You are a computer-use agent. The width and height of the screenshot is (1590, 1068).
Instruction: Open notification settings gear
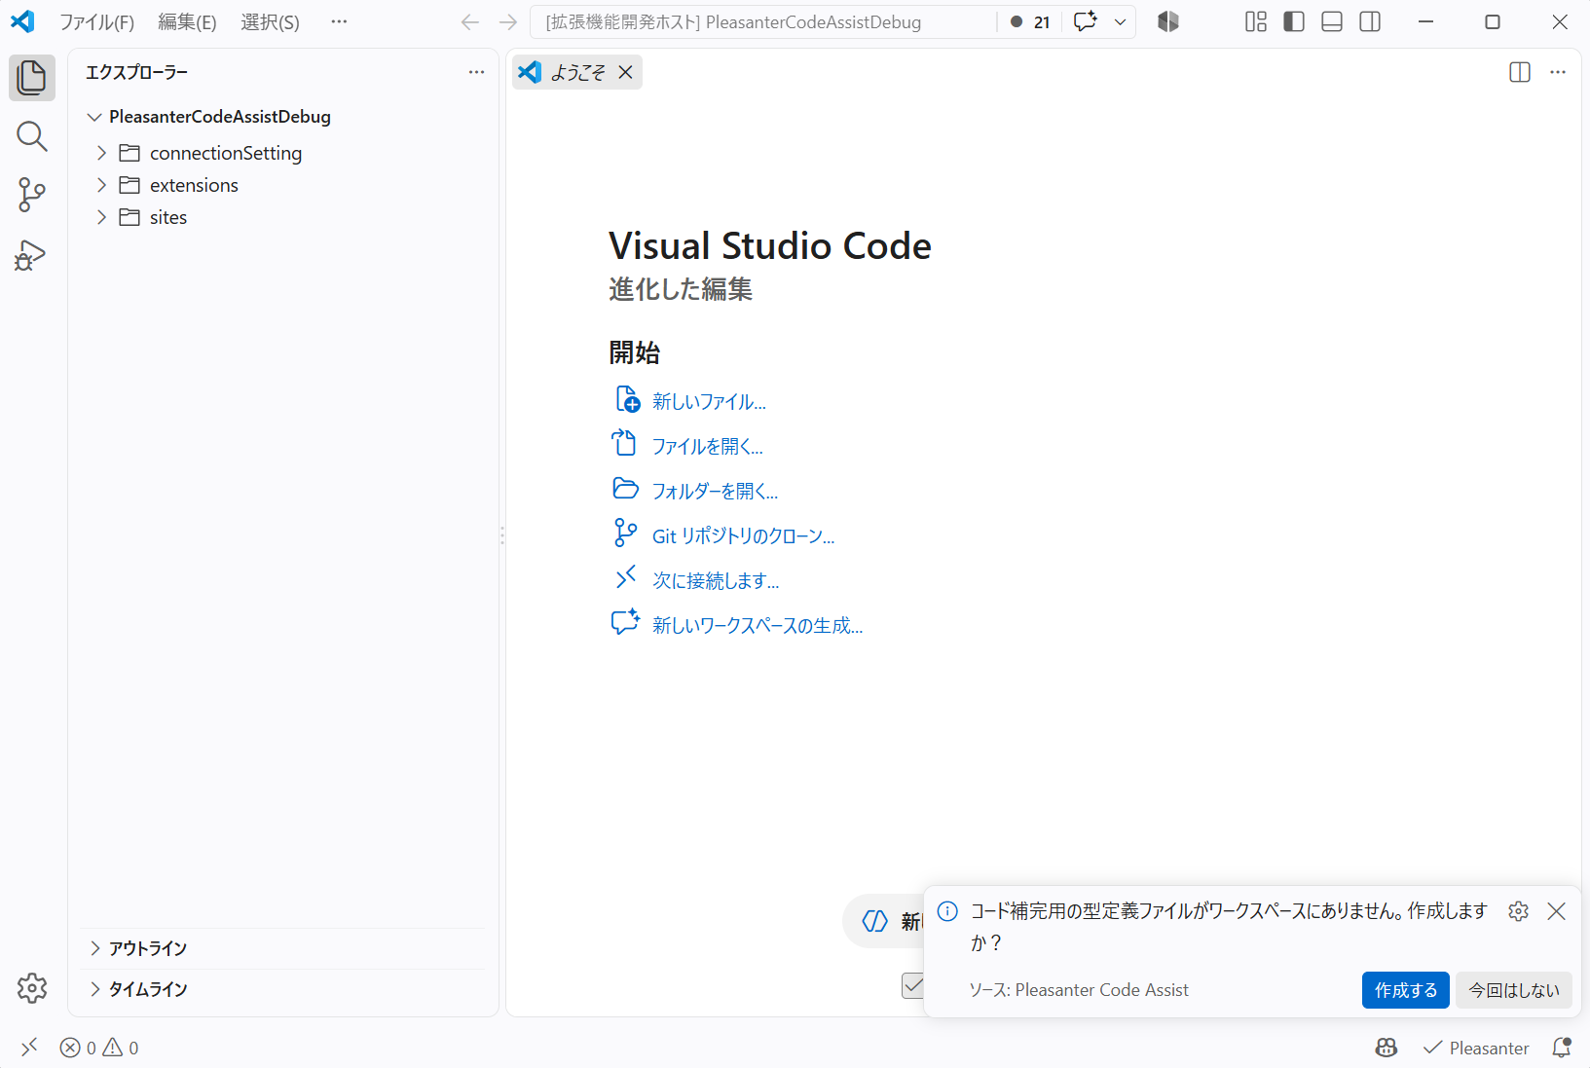pyautogui.click(x=1518, y=911)
